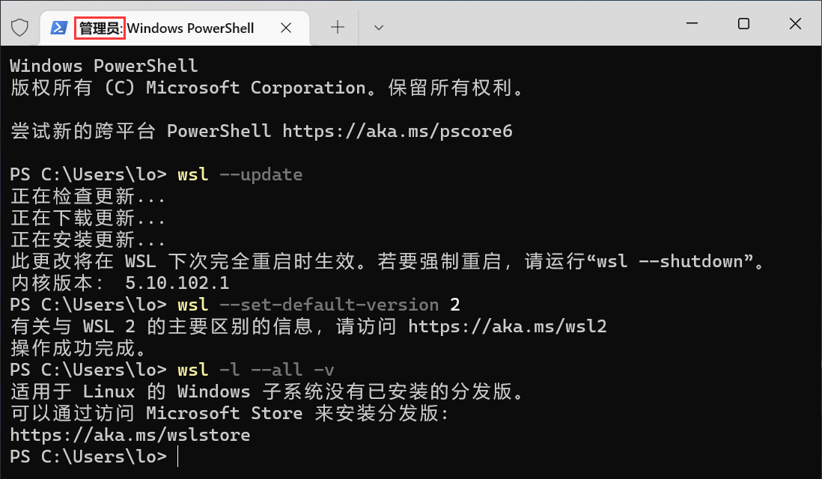Click the administrator shield icon
822x479 pixels.
tap(19, 28)
